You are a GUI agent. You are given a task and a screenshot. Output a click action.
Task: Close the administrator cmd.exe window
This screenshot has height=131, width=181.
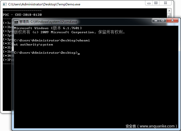point(172,20)
